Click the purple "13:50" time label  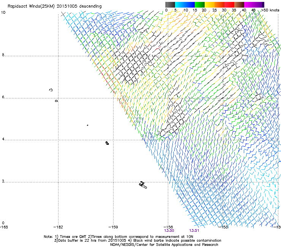click(x=169, y=231)
